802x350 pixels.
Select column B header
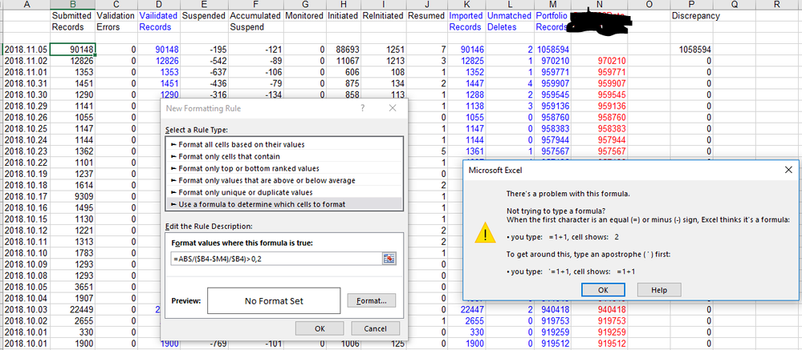click(72, 5)
